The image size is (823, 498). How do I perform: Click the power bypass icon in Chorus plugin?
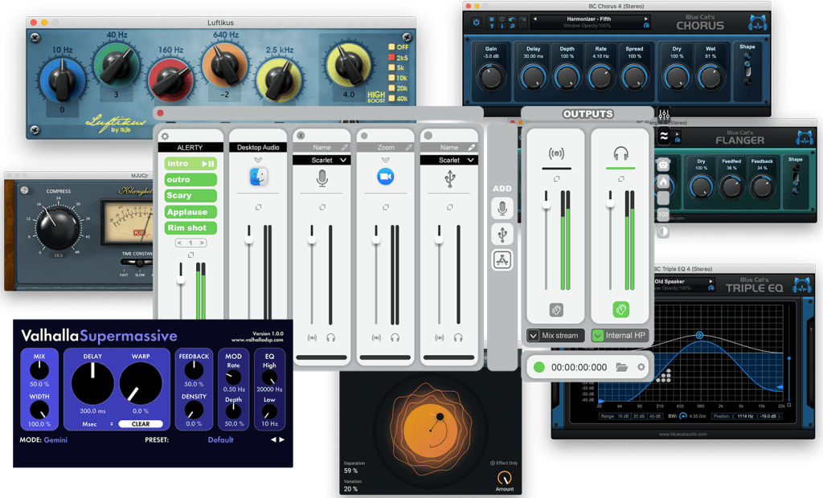point(476,22)
